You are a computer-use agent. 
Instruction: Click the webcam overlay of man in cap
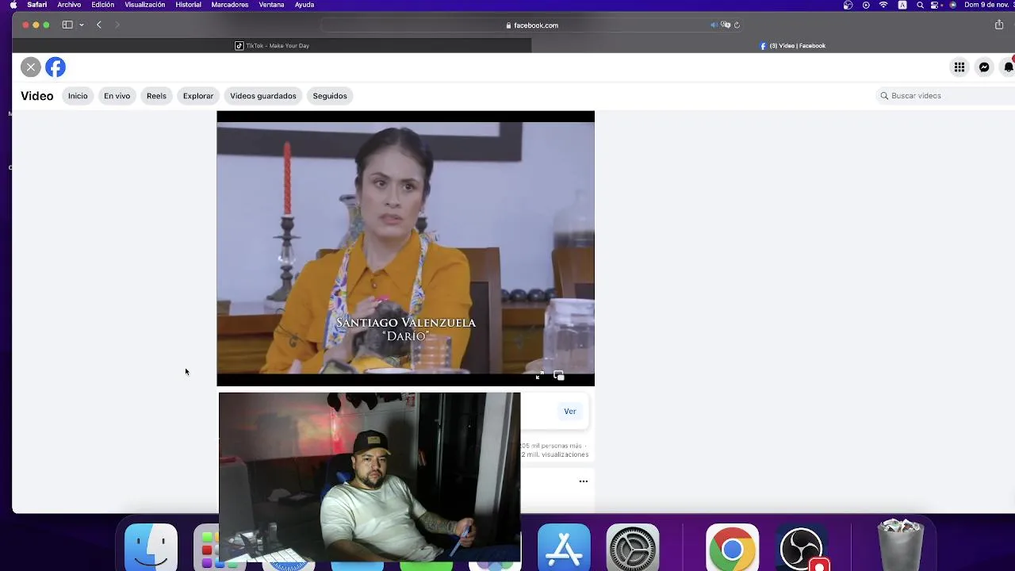(370, 477)
